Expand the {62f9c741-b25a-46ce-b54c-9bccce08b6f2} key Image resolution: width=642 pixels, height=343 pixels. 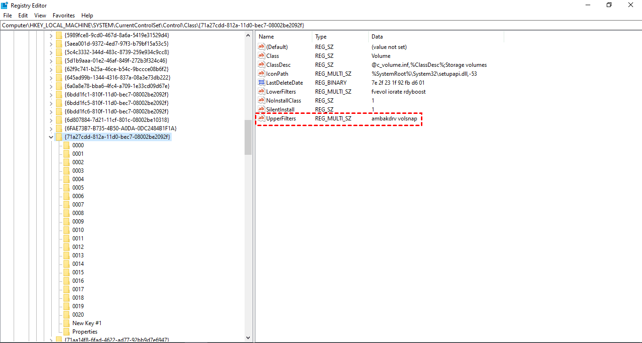pos(51,69)
